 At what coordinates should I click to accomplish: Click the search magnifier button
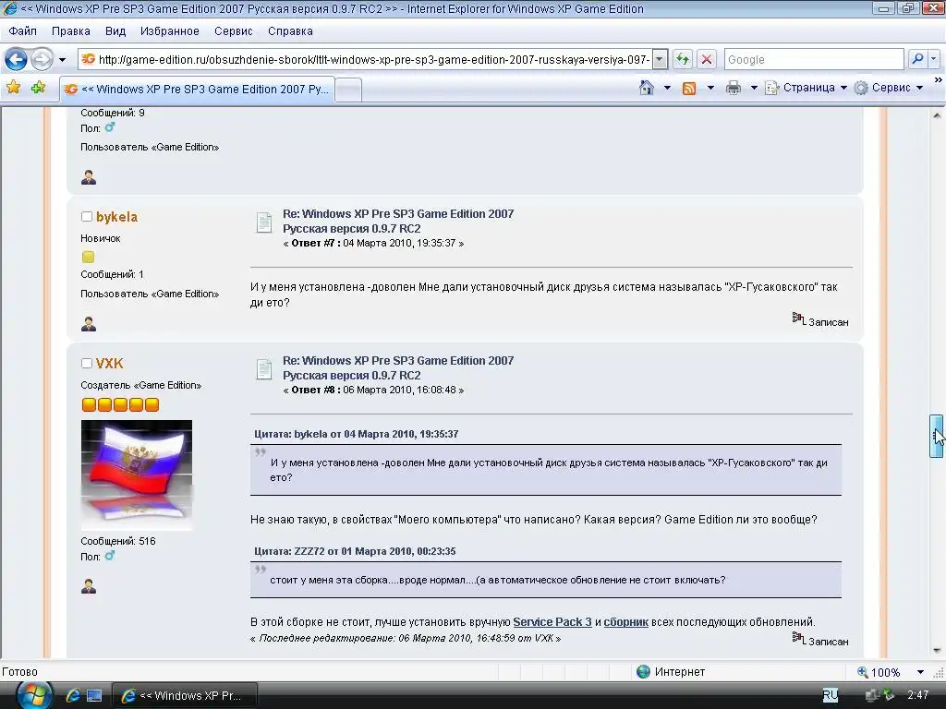(x=917, y=59)
